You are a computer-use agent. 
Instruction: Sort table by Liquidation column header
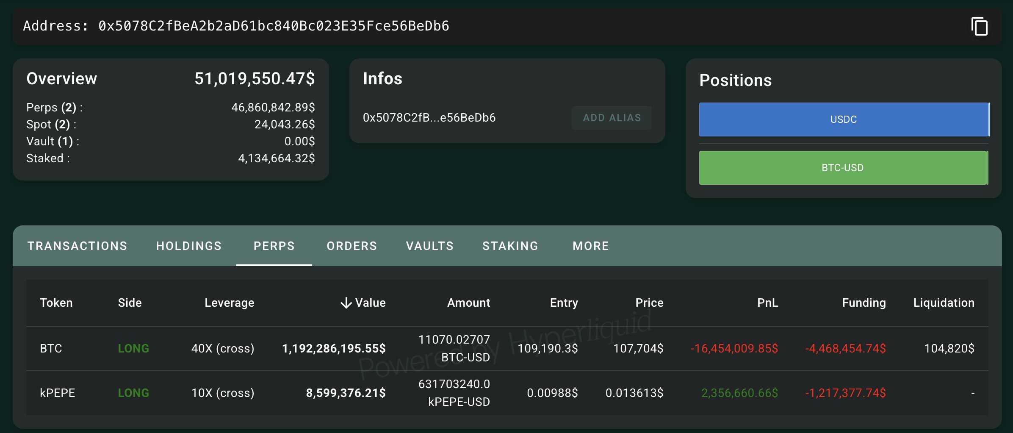coord(944,303)
